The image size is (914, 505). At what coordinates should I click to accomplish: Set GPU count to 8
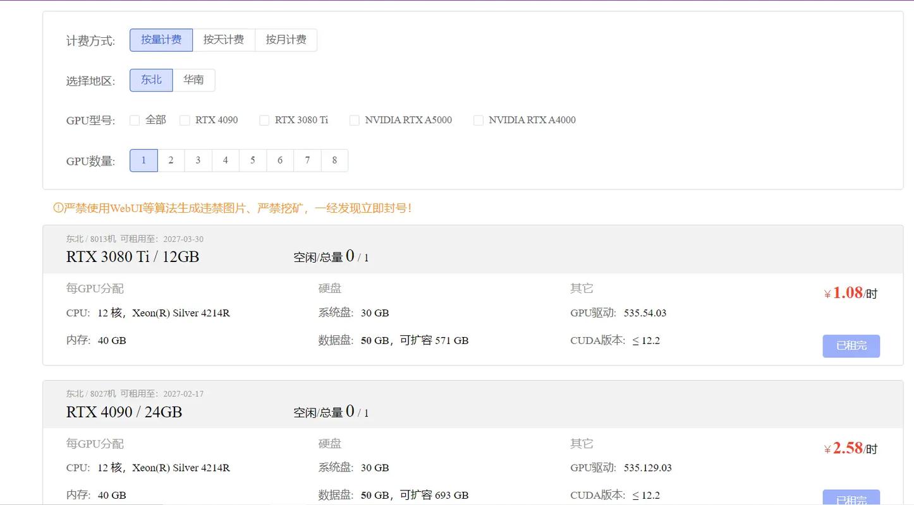(x=334, y=160)
